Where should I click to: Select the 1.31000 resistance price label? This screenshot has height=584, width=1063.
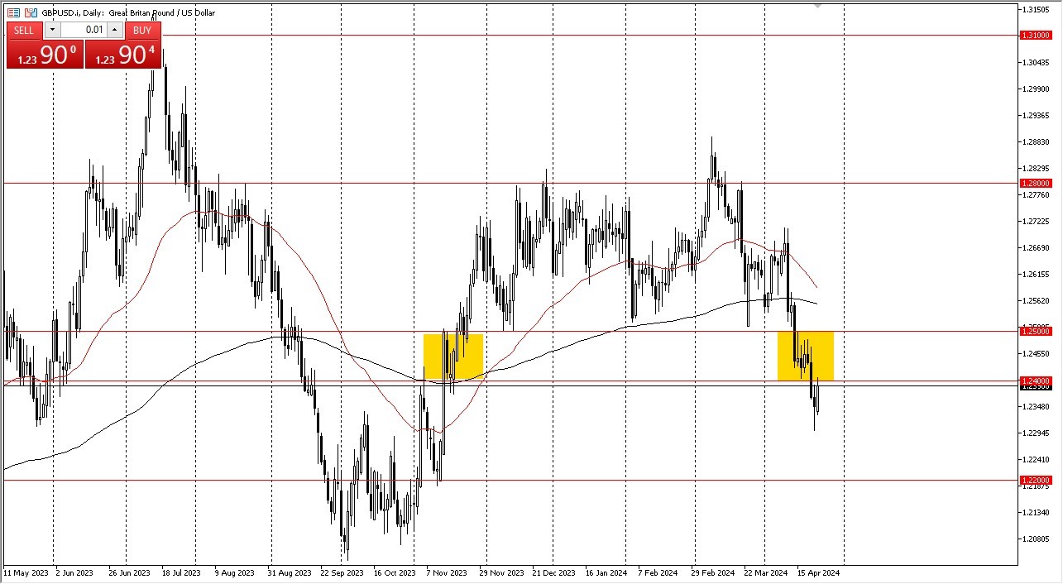(1037, 36)
